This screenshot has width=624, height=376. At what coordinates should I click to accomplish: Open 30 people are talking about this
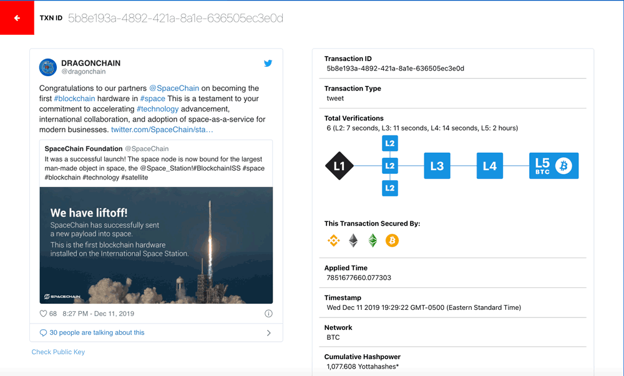[x=97, y=333]
